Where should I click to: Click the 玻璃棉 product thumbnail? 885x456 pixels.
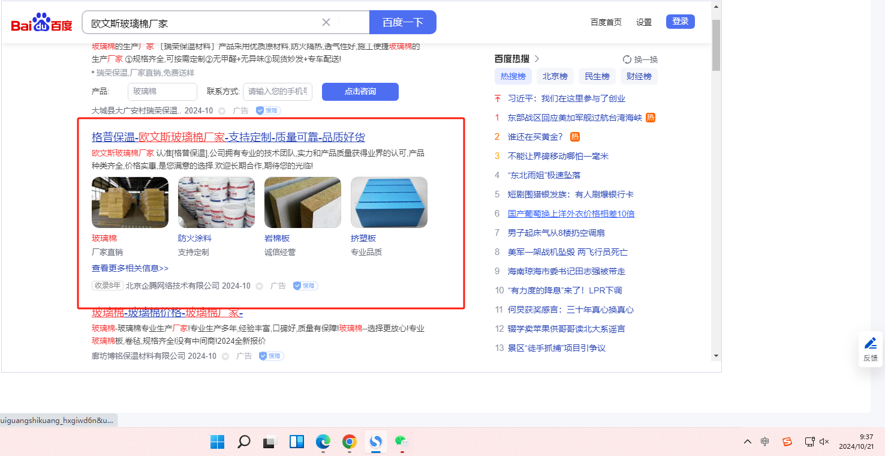[x=130, y=202]
